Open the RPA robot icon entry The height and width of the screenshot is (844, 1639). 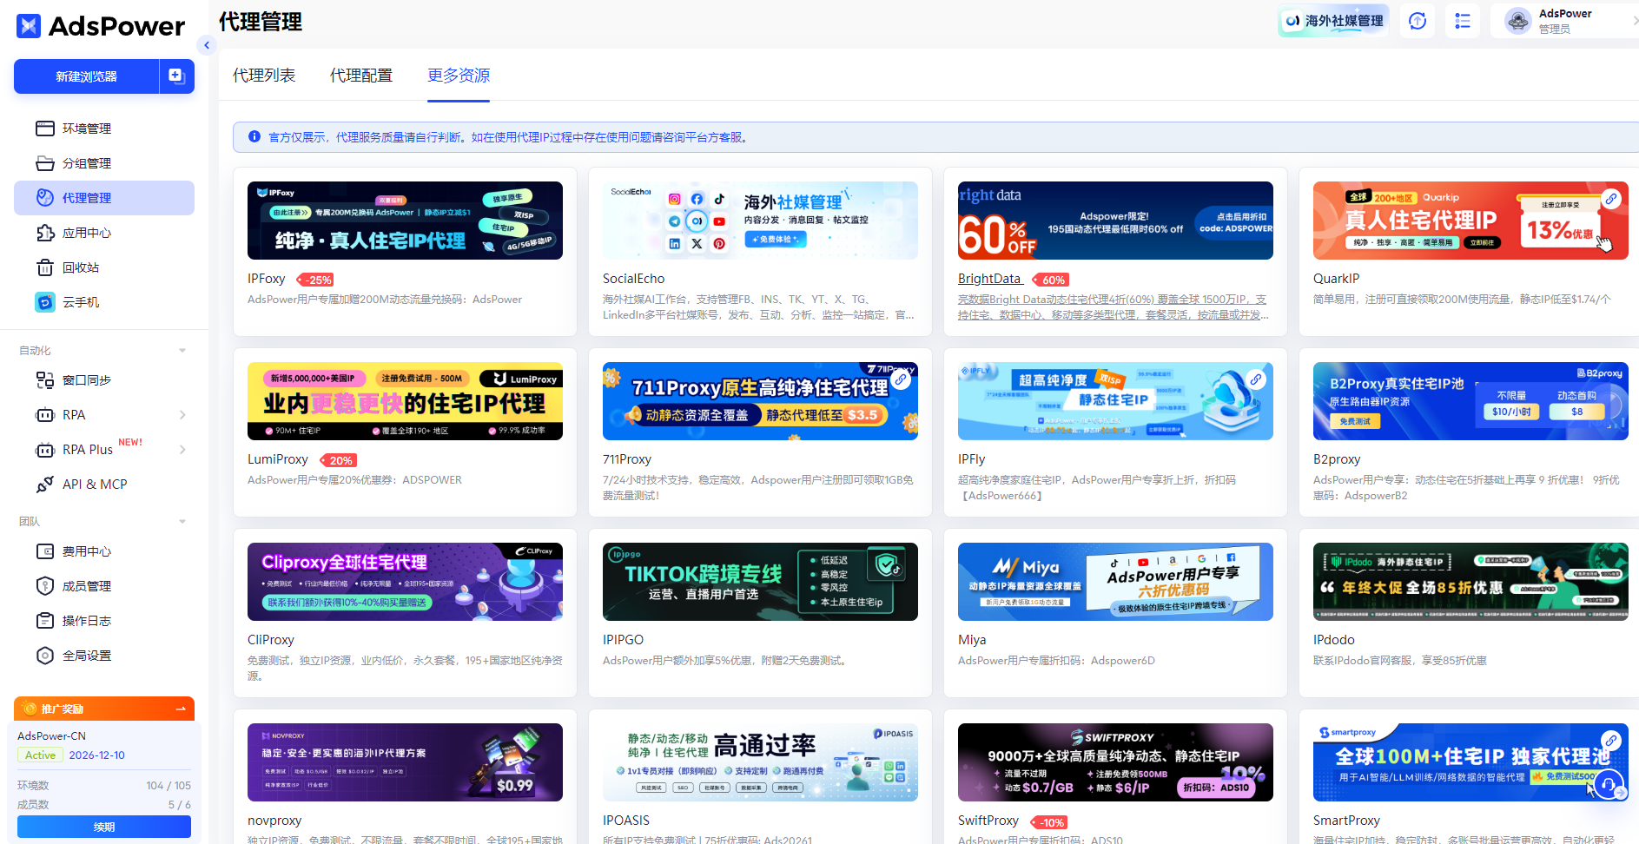click(45, 415)
